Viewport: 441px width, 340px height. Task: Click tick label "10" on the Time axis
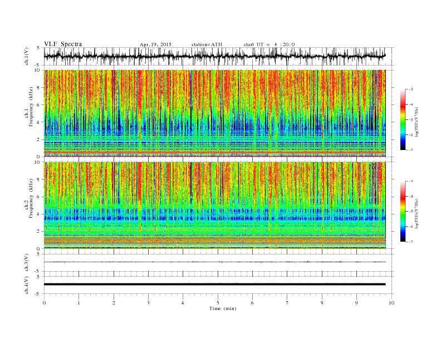click(391, 303)
